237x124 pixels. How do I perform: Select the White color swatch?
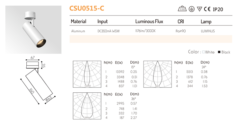click(203, 52)
